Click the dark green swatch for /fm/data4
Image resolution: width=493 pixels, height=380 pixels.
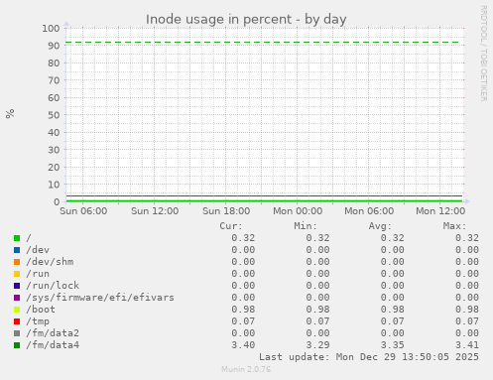pyautogui.click(x=17, y=345)
